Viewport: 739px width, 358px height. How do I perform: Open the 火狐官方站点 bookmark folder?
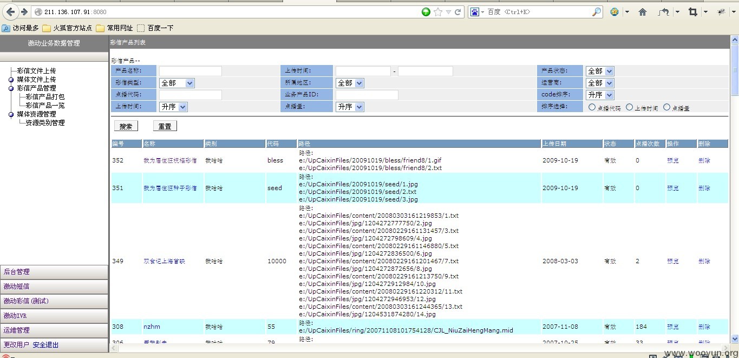(x=67, y=28)
